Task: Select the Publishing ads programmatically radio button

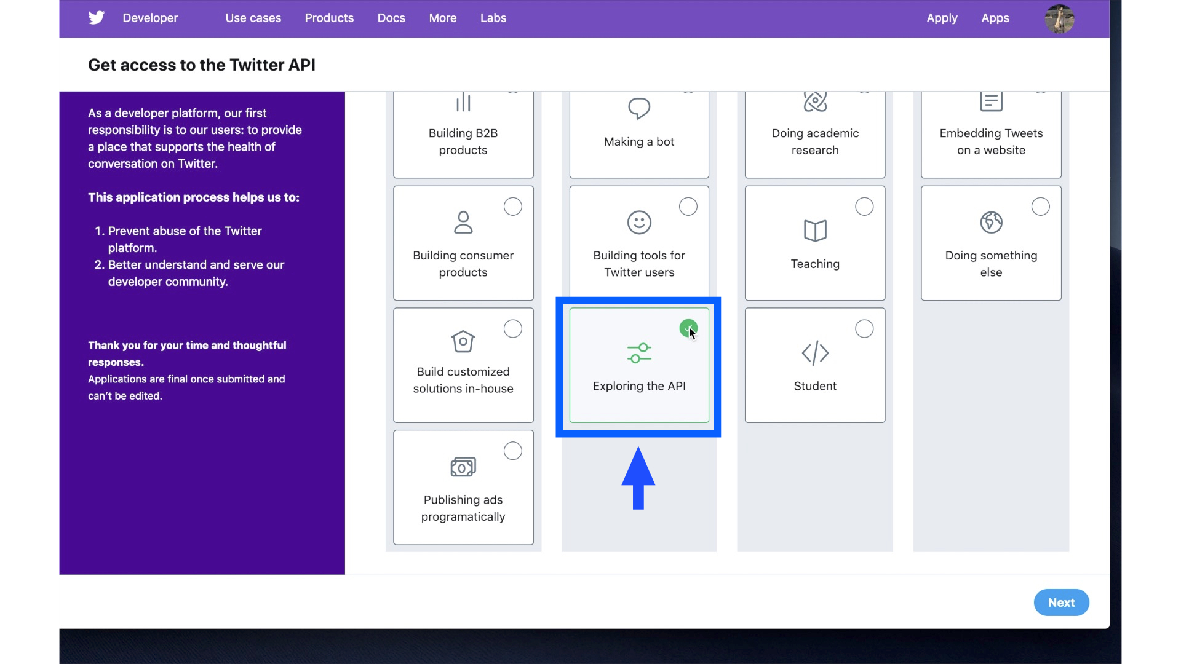Action: 513,451
